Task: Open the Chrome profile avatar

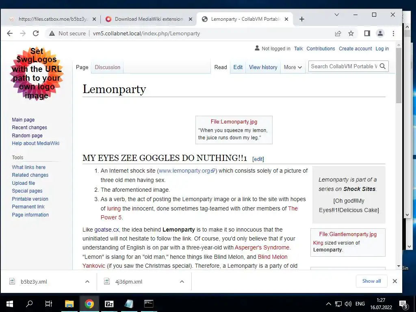Action: click(380, 33)
